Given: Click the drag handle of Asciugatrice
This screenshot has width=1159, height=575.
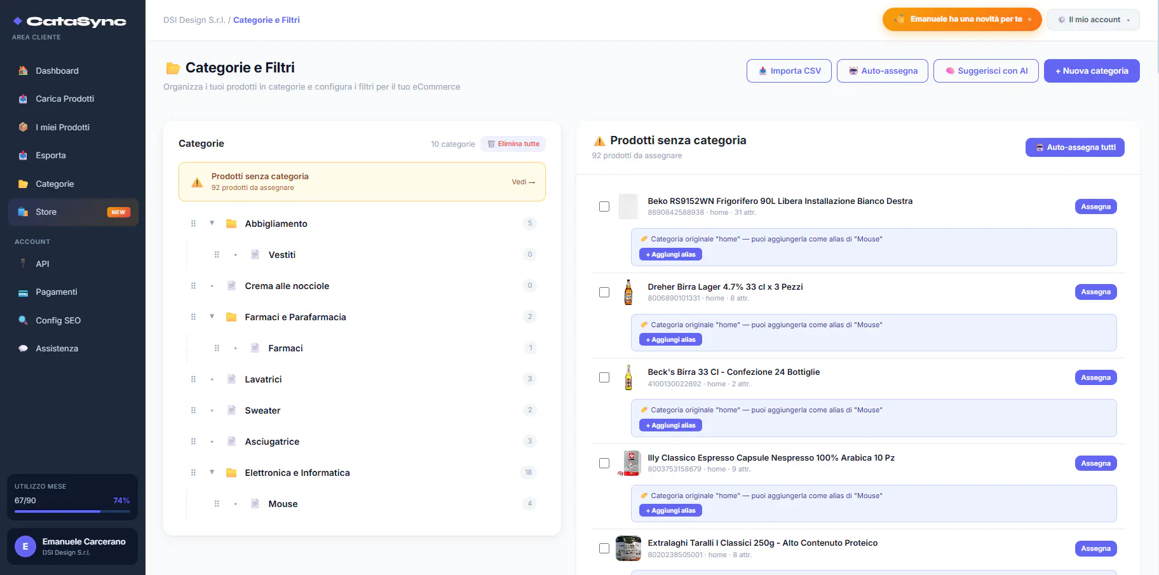Looking at the screenshot, I should coord(193,442).
